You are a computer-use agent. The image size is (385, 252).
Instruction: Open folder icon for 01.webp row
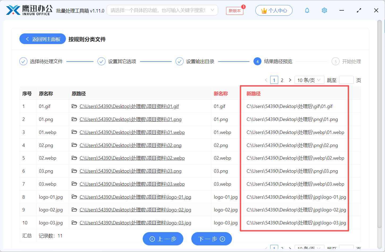point(74,132)
